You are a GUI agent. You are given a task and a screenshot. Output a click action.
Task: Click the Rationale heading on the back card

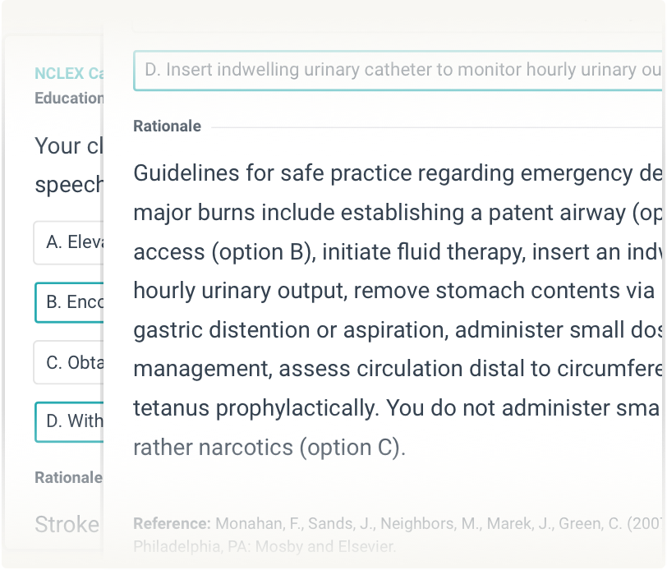(x=68, y=477)
